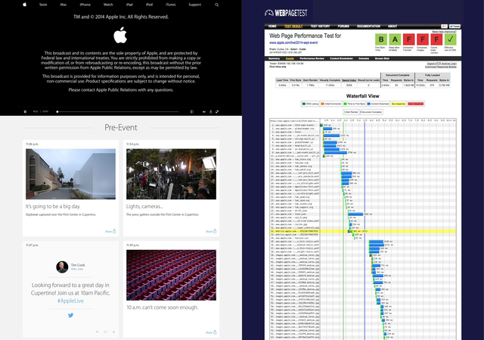The width and height of the screenshot is (484, 340).
Task: Open the iPad nav item
Action: pos(129,5)
